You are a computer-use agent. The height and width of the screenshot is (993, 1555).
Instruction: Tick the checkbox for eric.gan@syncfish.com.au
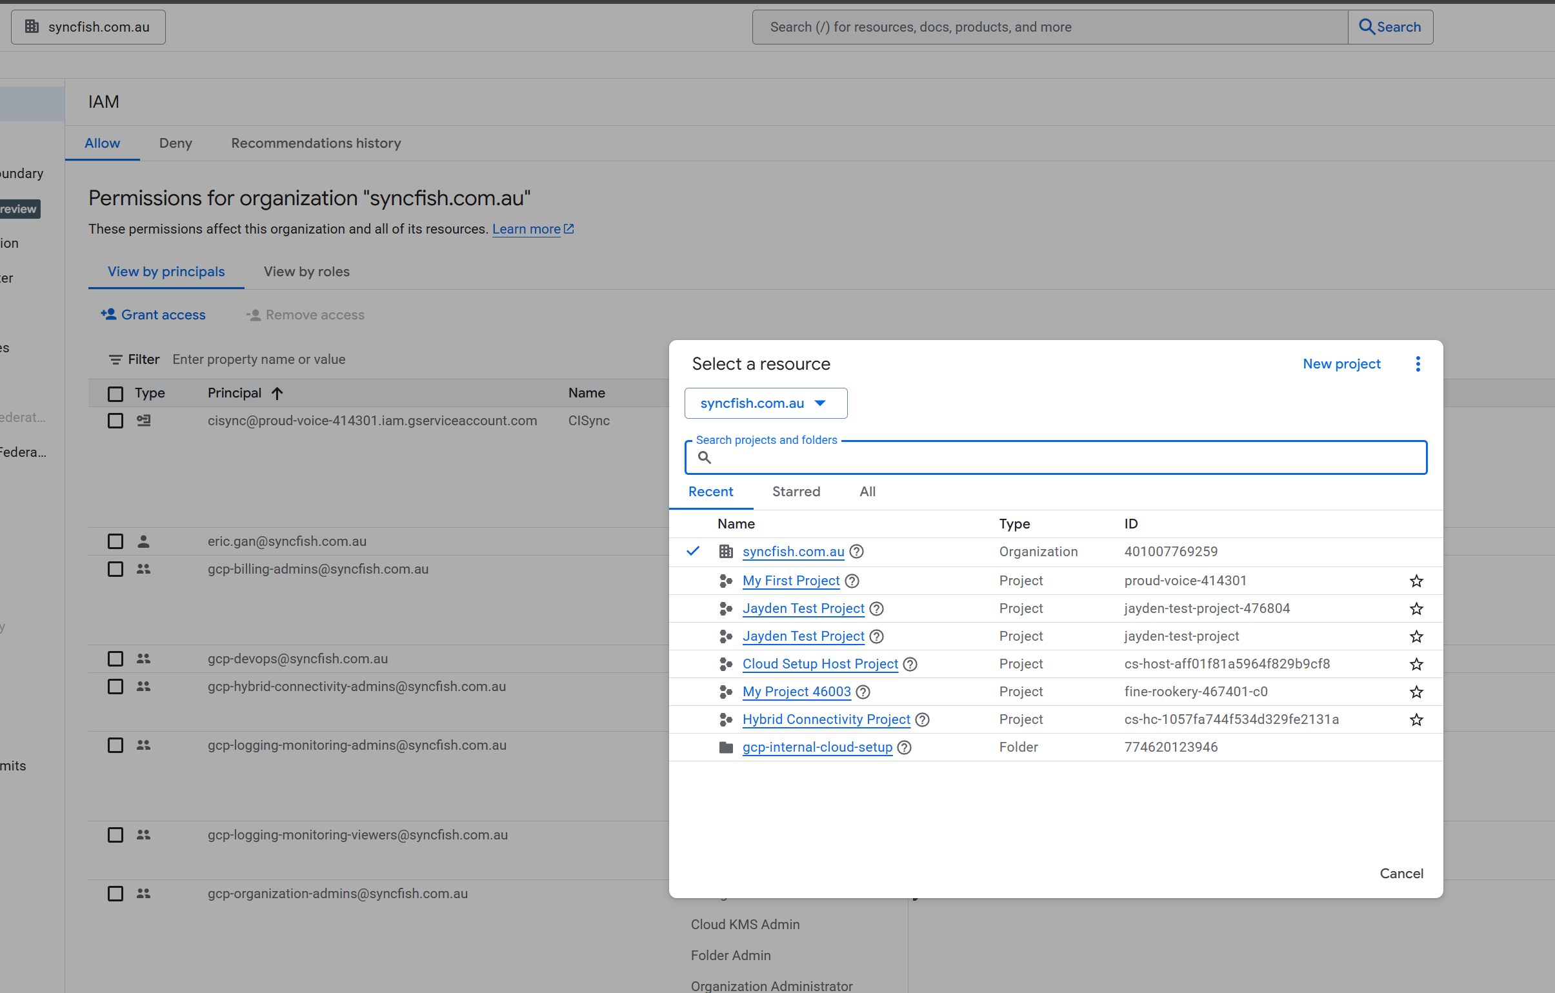coord(115,541)
